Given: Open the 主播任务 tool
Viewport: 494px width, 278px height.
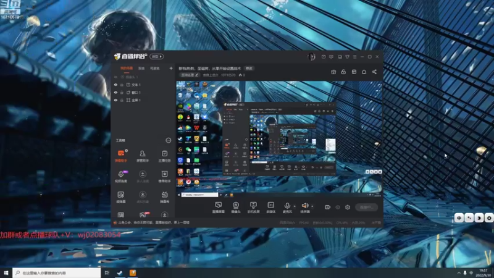Looking at the screenshot, I should 164,153.
